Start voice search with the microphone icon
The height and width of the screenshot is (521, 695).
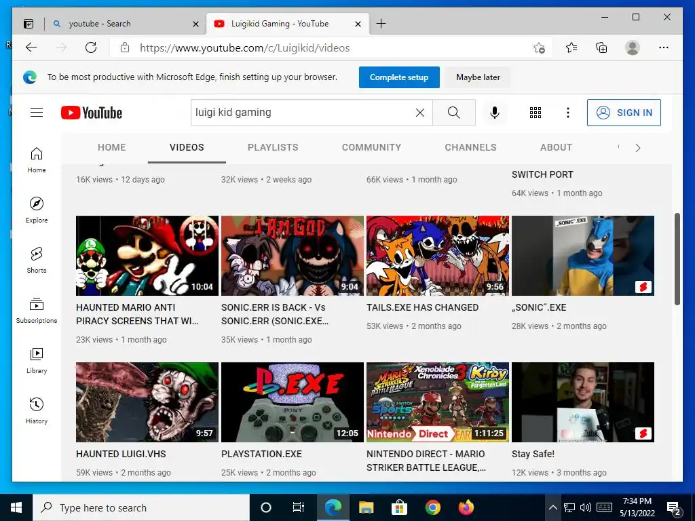495,113
